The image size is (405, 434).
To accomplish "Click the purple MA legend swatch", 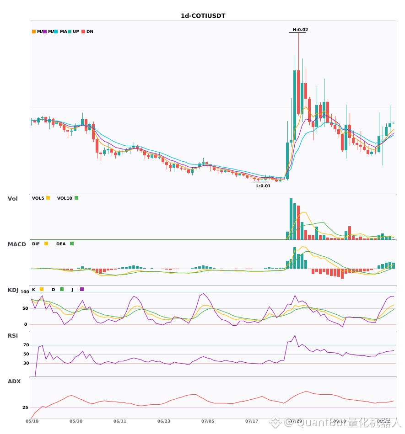I will [x=45, y=32].
